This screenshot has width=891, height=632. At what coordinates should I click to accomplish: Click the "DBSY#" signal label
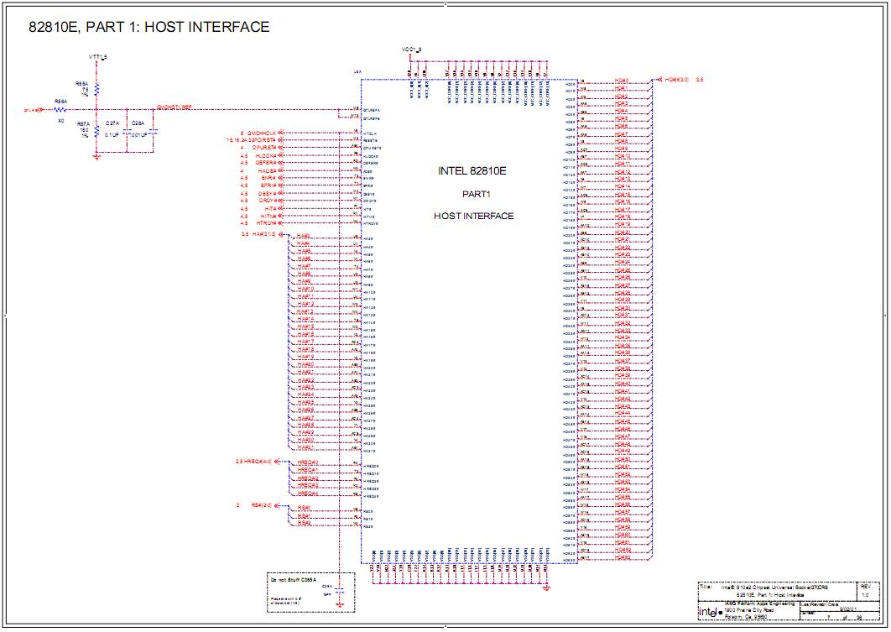click(x=267, y=194)
